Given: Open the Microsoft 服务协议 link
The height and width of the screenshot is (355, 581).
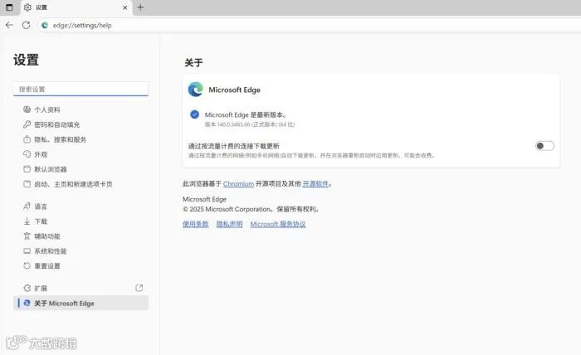Looking at the screenshot, I should tap(278, 224).
